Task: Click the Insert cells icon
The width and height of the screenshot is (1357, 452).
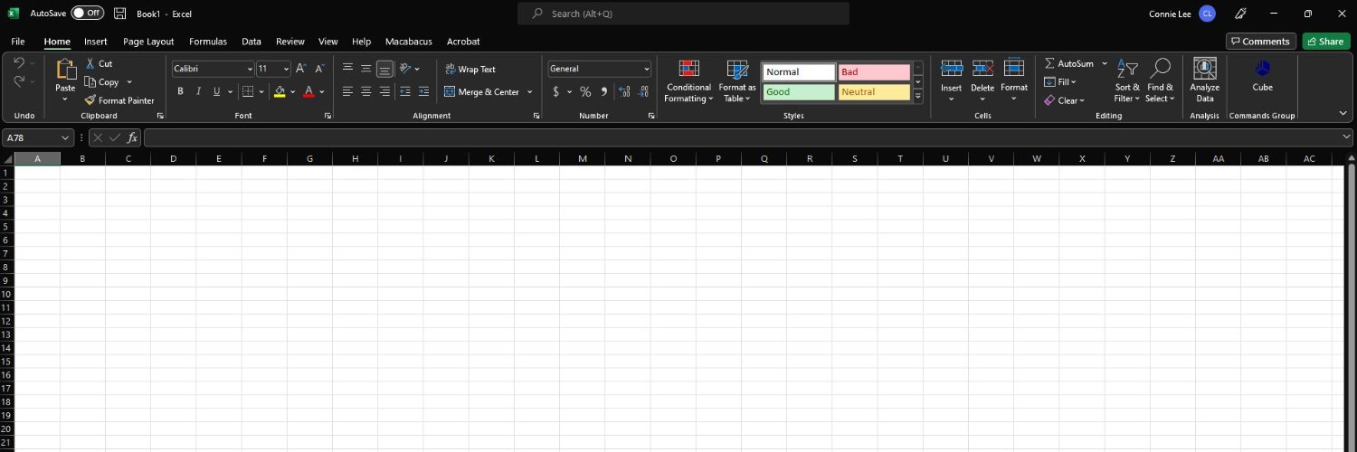Action: (x=951, y=69)
